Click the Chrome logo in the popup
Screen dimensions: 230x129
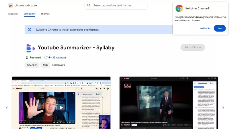[x=179, y=8]
